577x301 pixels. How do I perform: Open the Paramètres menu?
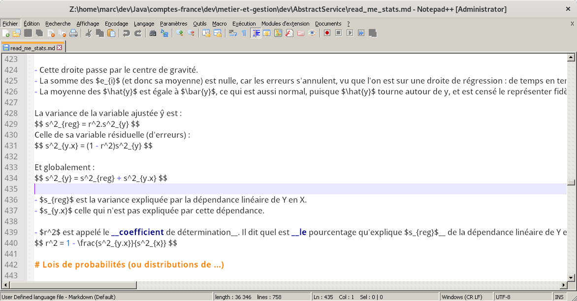[173, 24]
